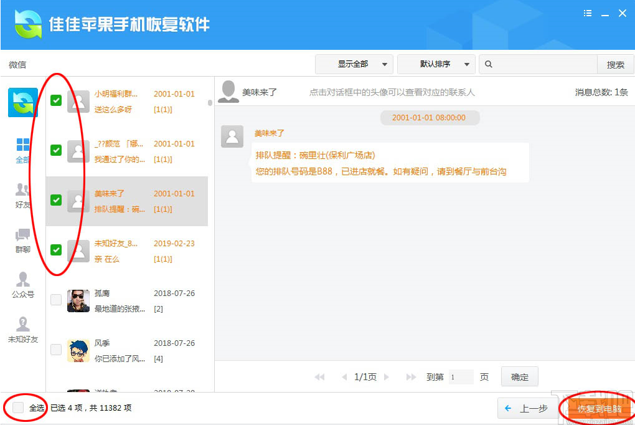Click 小明福利群 contact avatar
Image resolution: width=635 pixels, height=425 pixels.
pyautogui.click(x=78, y=102)
